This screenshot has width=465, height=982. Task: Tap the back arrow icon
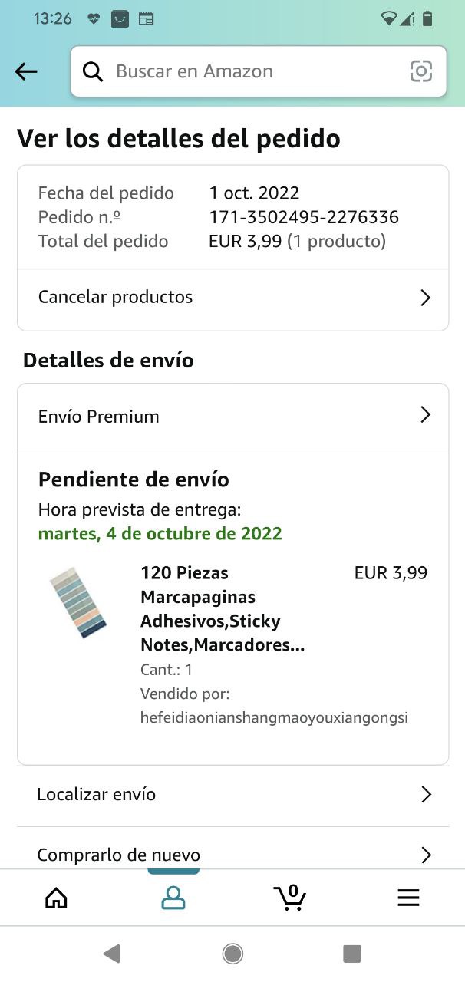click(x=26, y=71)
